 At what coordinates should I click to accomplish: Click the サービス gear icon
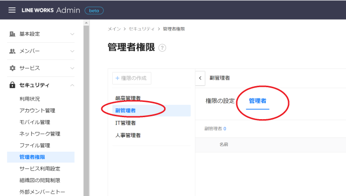[x=12, y=68]
